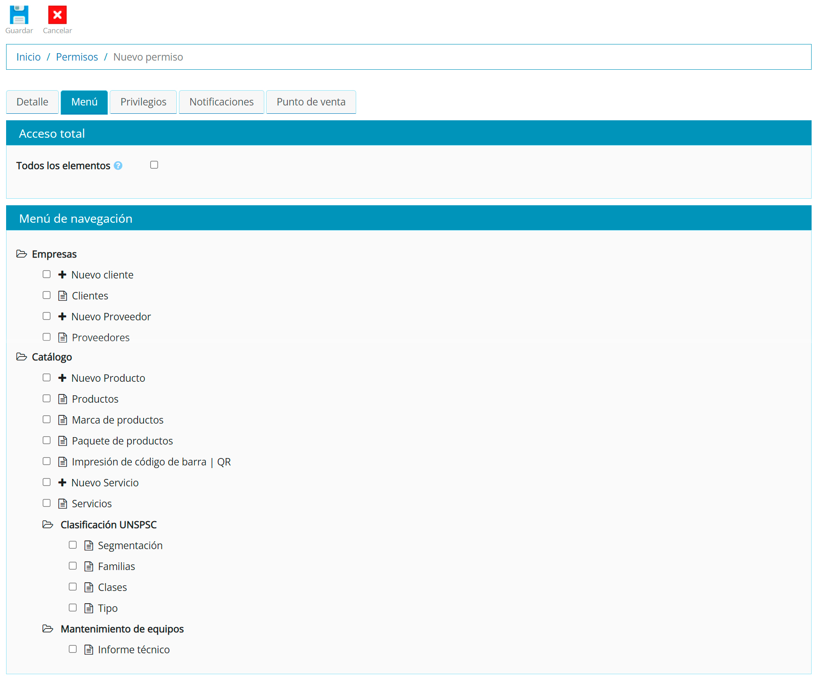
Task: Click the plus icon next to Nuevo Servicio
Action: point(62,482)
